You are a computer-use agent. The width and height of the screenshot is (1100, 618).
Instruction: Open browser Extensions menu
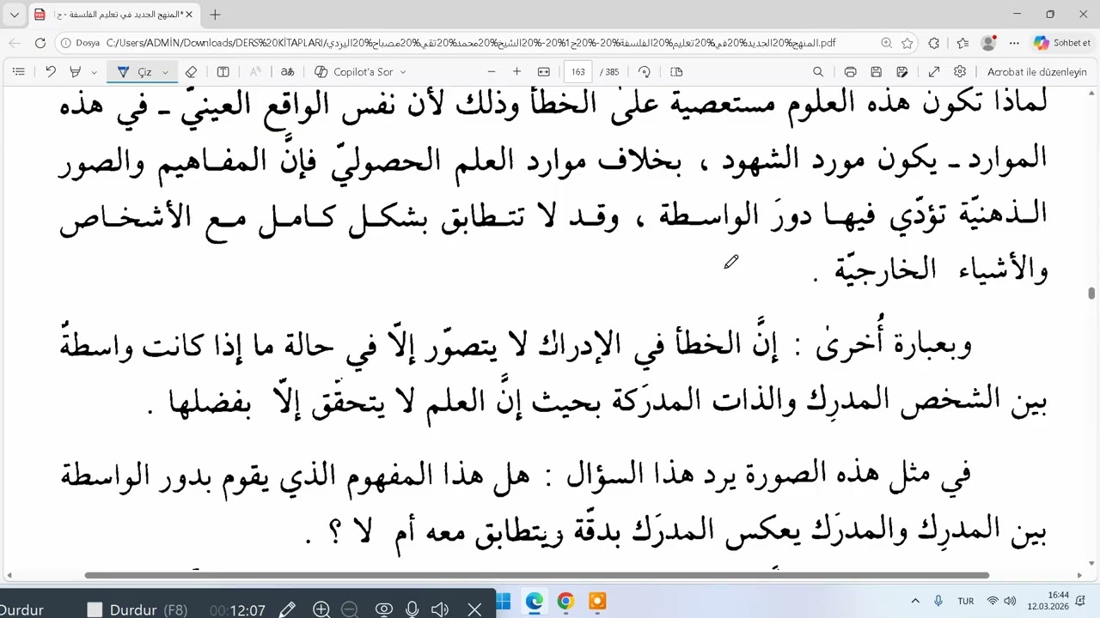(x=934, y=43)
